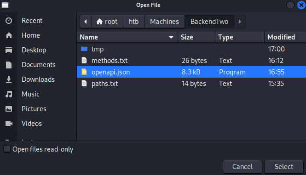Image resolution: width=306 pixels, height=175 pixels.
Task: Sort files by Modified column
Action: point(285,37)
